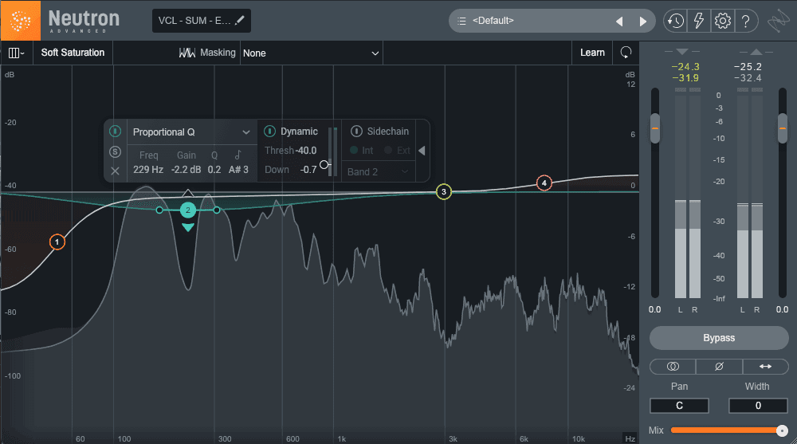Toggle Sidechain power button
The image size is (797, 444).
pyautogui.click(x=356, y=132)
